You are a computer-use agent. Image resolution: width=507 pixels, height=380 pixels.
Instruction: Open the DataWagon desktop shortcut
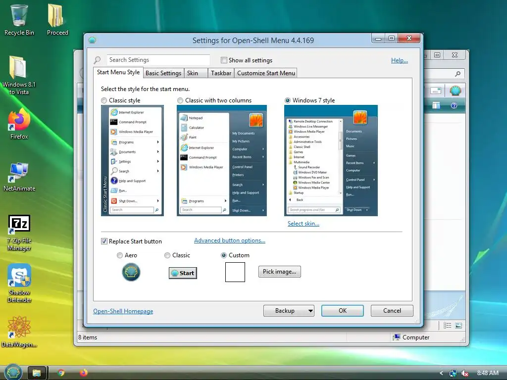point(19,332)
